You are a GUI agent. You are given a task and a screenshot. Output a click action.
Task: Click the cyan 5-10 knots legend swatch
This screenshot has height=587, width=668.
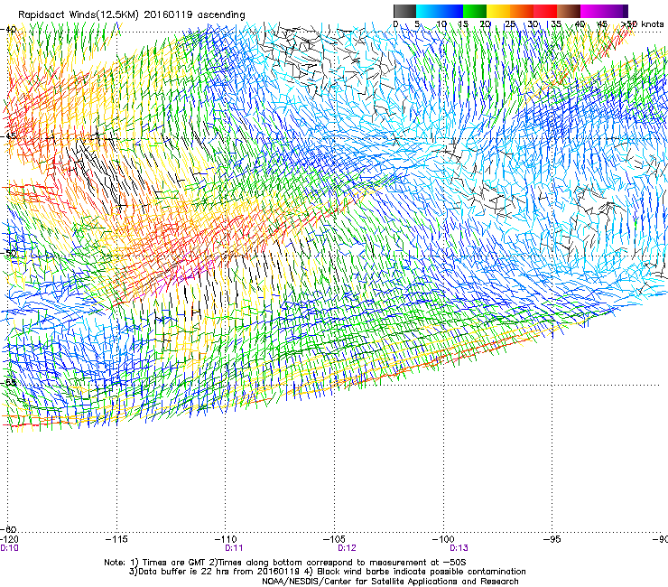(x=428, y=11)
